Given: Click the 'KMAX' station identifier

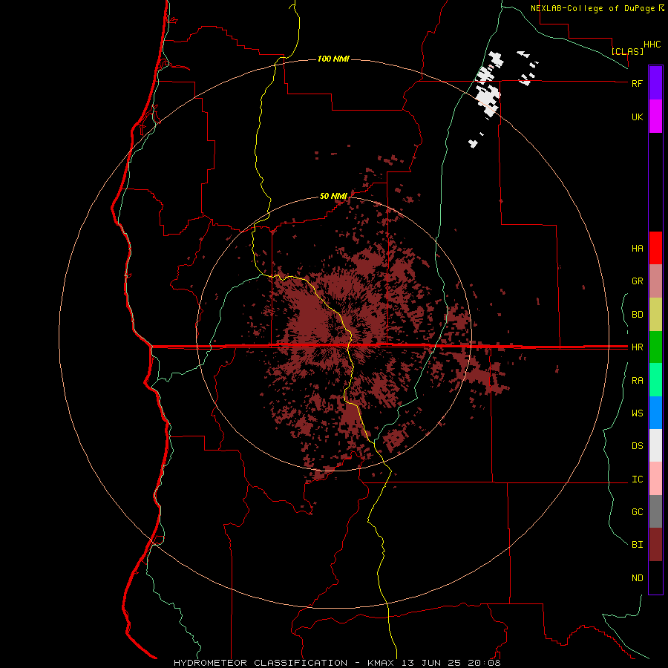Looking at the screenshot, I should 381,663.
